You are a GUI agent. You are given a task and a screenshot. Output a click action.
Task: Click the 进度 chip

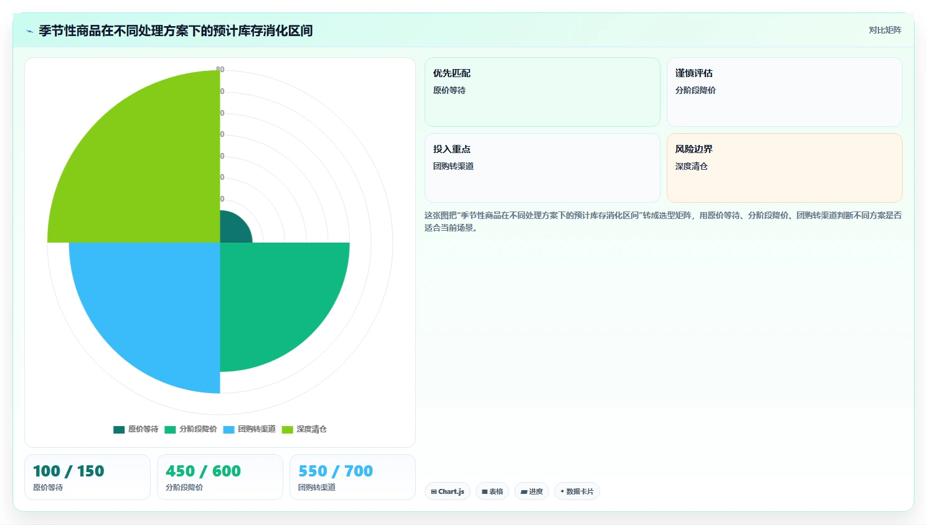point(532,491)
